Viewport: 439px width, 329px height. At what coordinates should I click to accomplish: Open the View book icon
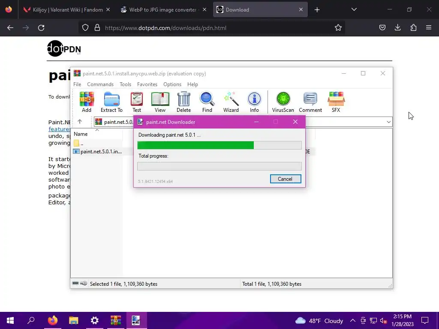(160, 102)
